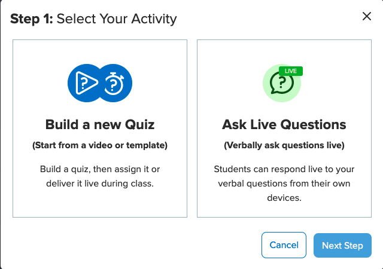Click 'Start from a video or template' subtitle
This screenshot has height=269, width=383.
(x=100, y=145)
